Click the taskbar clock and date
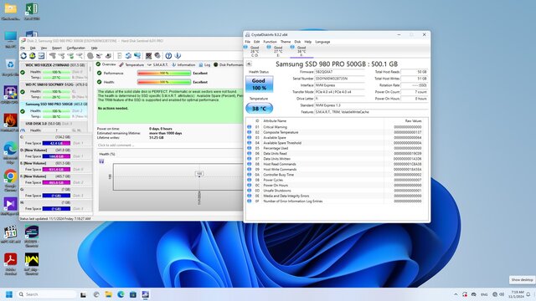Screen dimensions: 536x301 [517, 294]
